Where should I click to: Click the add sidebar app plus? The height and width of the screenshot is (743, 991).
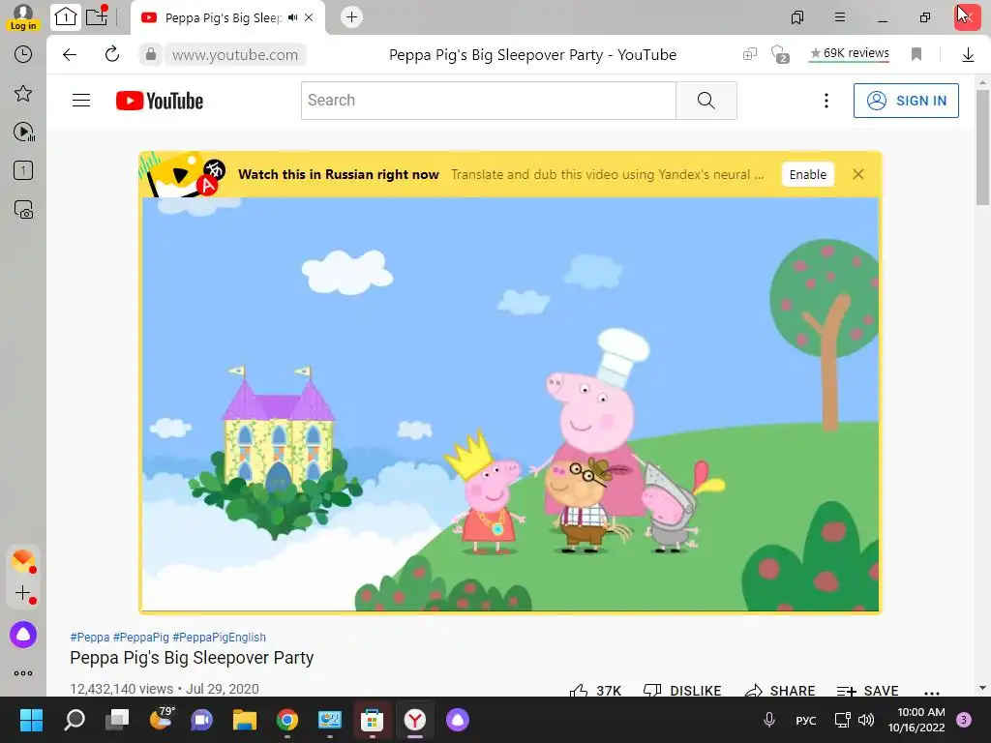pos(23,593)
